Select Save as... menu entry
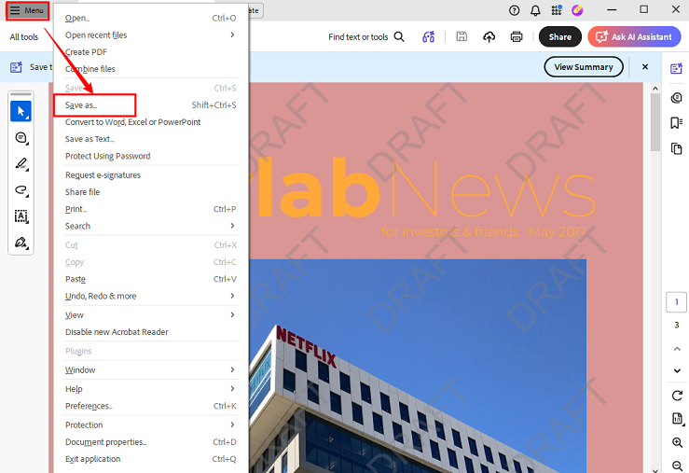689x473 pixels. pyautogui.click(x=150, y=105)
